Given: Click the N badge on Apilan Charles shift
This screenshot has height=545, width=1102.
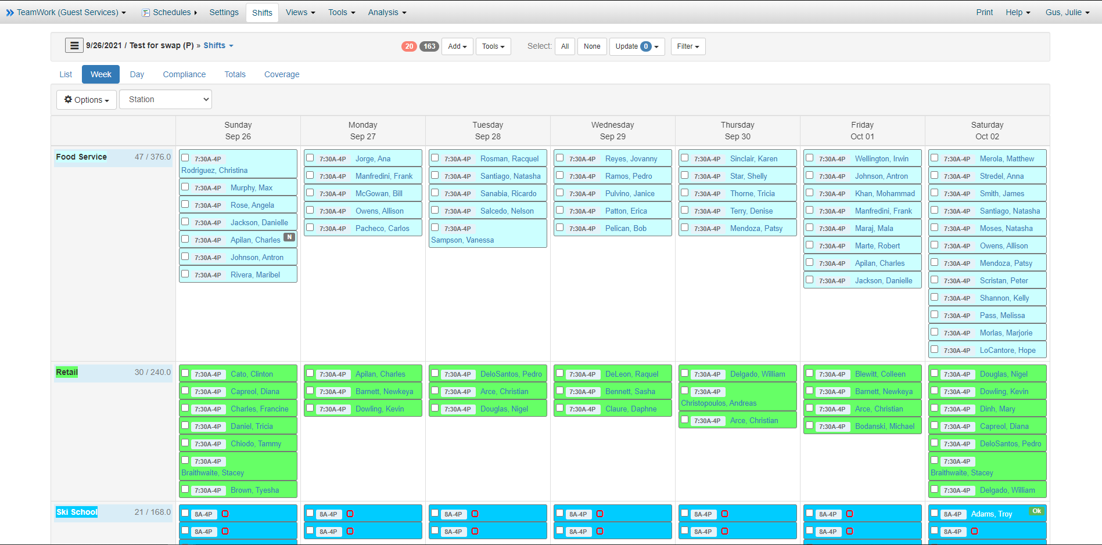Looking at the screenshot, I should [x=289, y=237].
